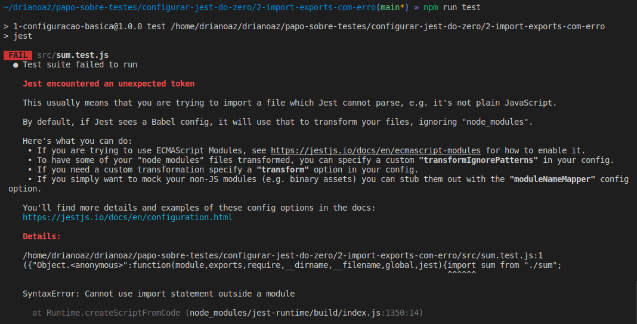Click the node_modules/jest-runtime/build/index.js stack path
This screenshot has height=324, width=637.
(x=285, y=313)
